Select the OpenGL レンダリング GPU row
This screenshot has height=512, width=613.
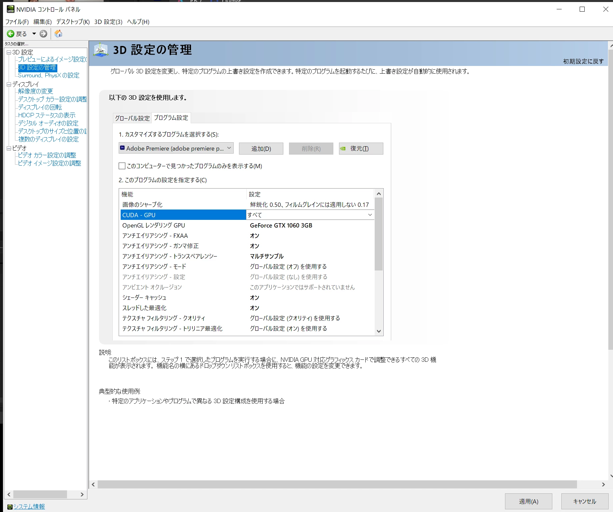click(x=247, y=225)
